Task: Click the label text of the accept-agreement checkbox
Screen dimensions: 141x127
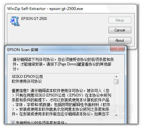Action: [x=42, y=122]
